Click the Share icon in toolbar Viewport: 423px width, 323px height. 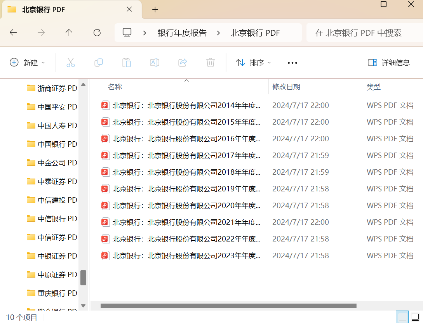coord(183,63)
